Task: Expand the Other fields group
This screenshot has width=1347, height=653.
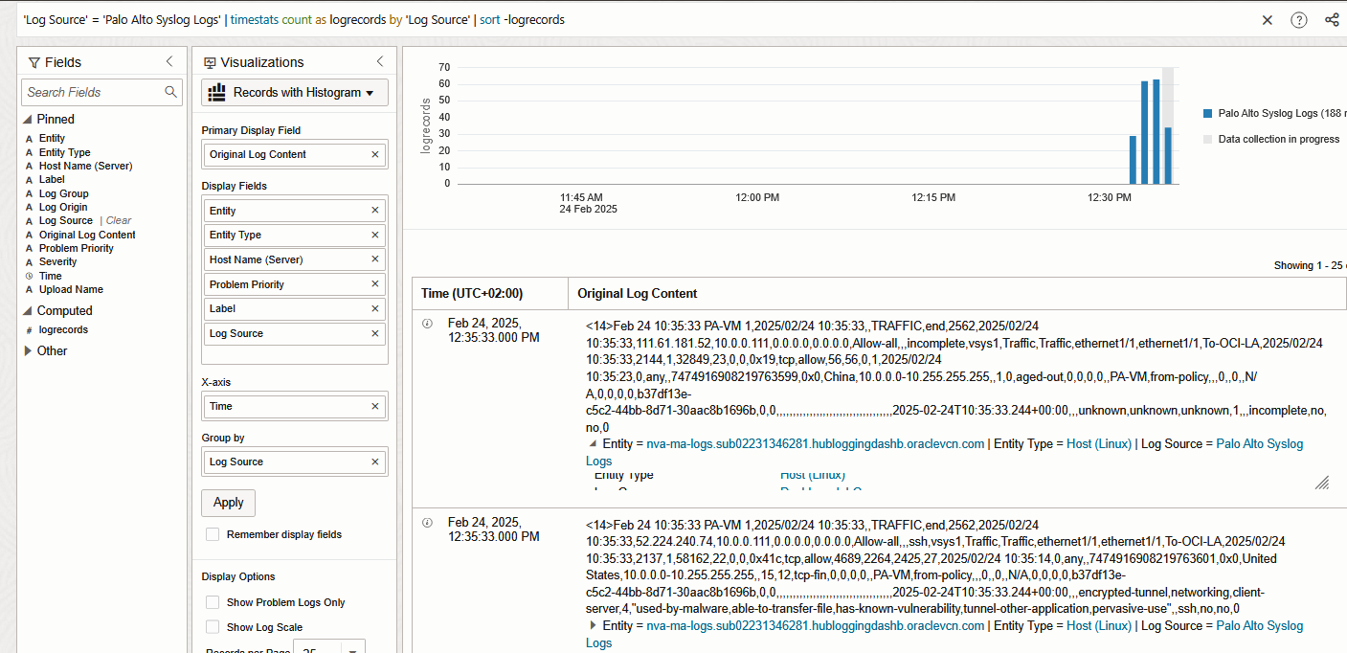Action: click(x=29, y=350)
